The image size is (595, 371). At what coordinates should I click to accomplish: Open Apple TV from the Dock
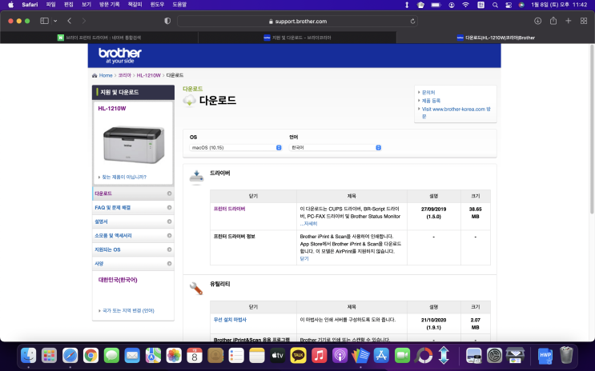277,356
